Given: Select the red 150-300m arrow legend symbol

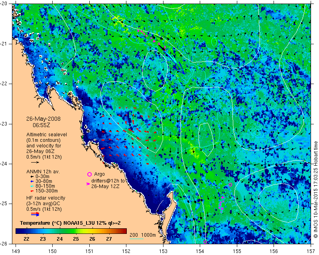Looking at the screenshot, I should [32, 191].
